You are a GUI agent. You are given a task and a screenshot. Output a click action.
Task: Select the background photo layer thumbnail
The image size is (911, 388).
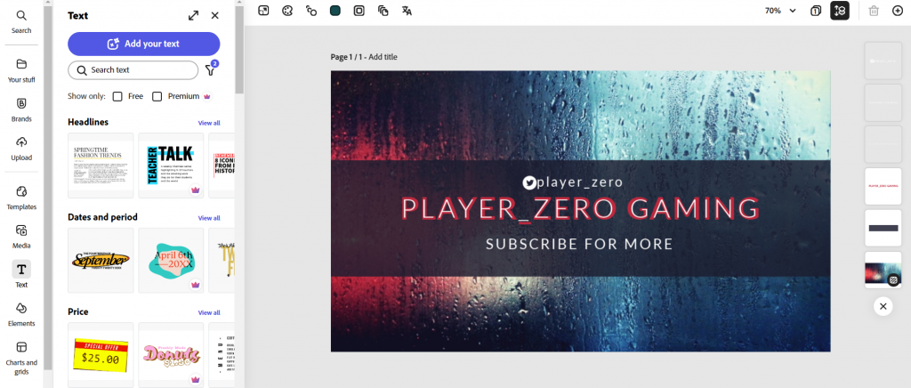(x=883, y=271)
